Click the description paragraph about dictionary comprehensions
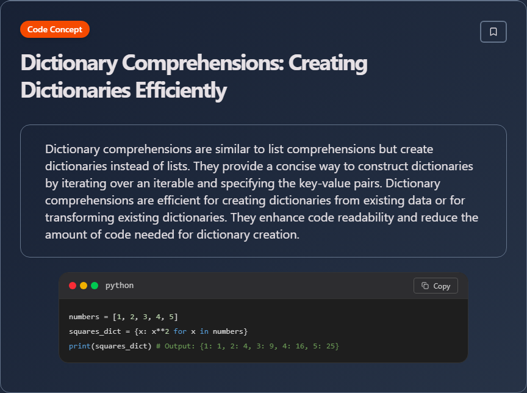Viewport: 527px width, 393px height. [x=262, y=192]
